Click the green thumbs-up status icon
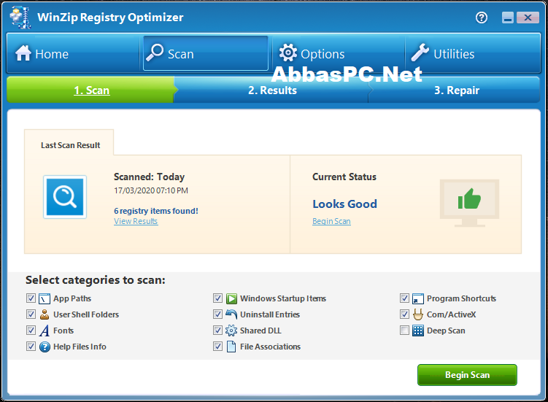This screenshot has height=402, width=548. pos(469,199)
